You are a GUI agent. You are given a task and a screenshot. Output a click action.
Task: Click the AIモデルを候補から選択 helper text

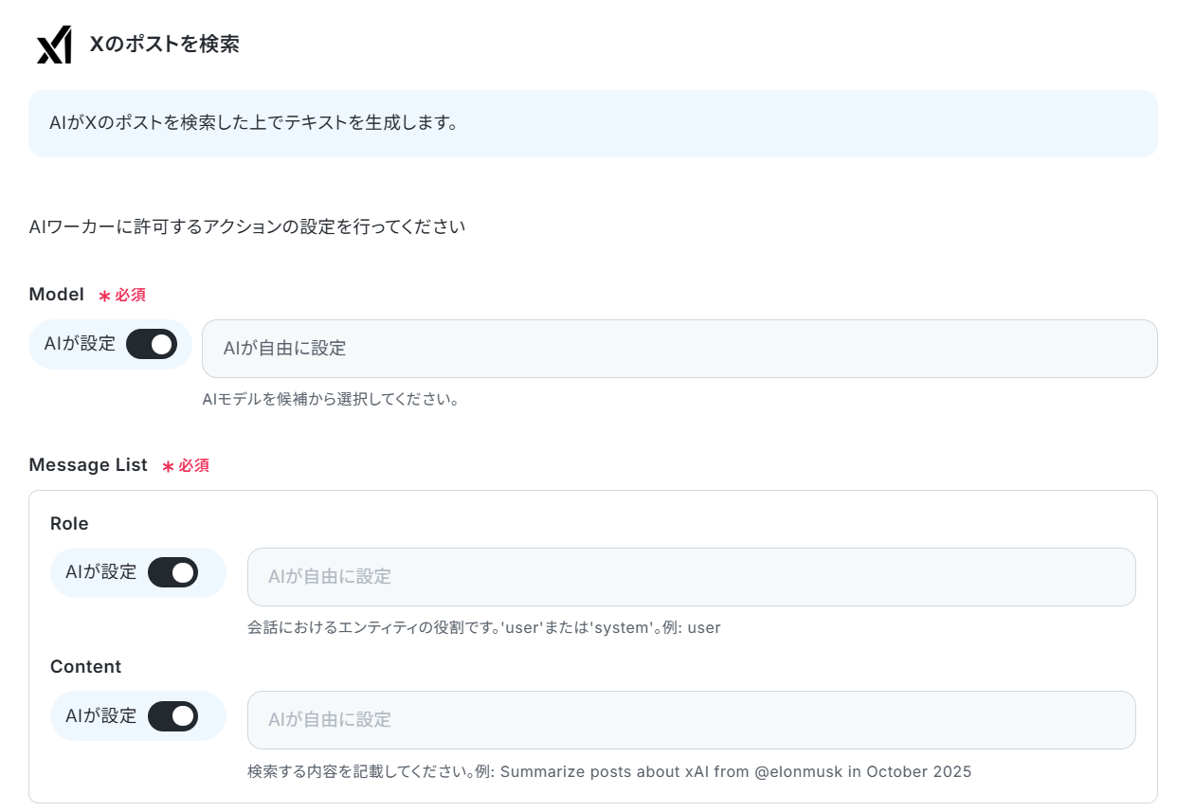click(x=331, y=400)
